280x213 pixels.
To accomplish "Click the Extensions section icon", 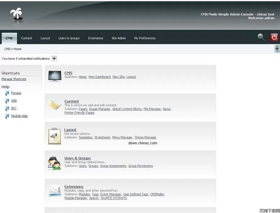I will point(55,191).
